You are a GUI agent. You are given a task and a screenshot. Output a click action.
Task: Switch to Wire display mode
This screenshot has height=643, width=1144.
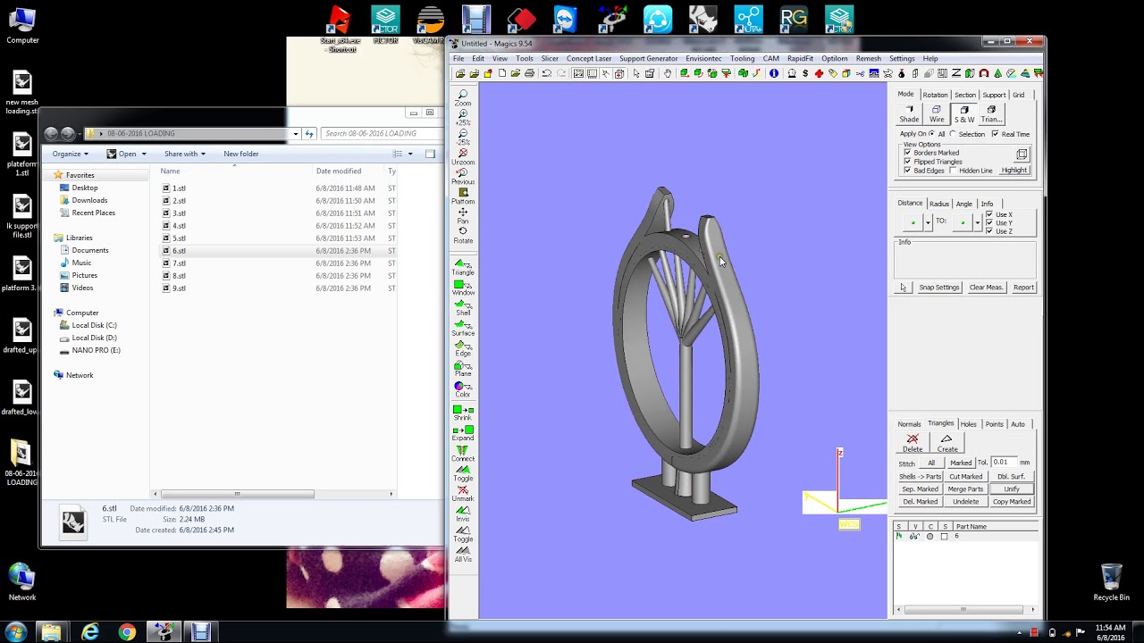[937, 113]
